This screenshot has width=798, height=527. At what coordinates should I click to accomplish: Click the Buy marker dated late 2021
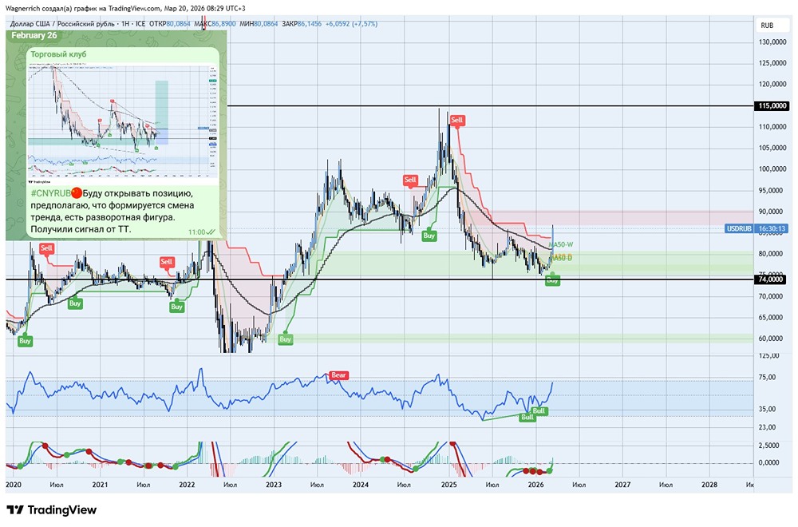tap(176, 307)
